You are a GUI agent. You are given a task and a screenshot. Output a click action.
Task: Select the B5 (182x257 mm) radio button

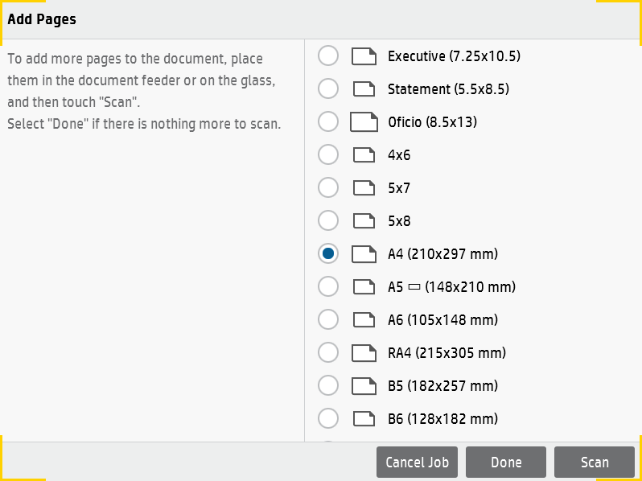pyautogui.click(x=328, y=386)
